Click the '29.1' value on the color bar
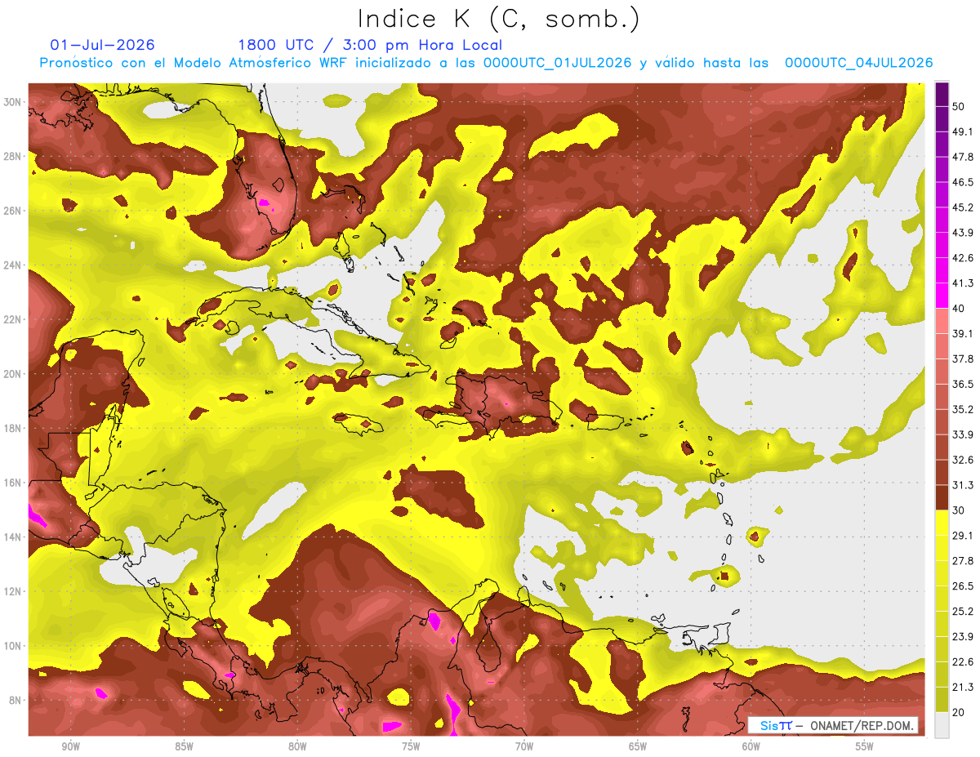Screen dimensions: 980x757 click(x=962, y=536)
